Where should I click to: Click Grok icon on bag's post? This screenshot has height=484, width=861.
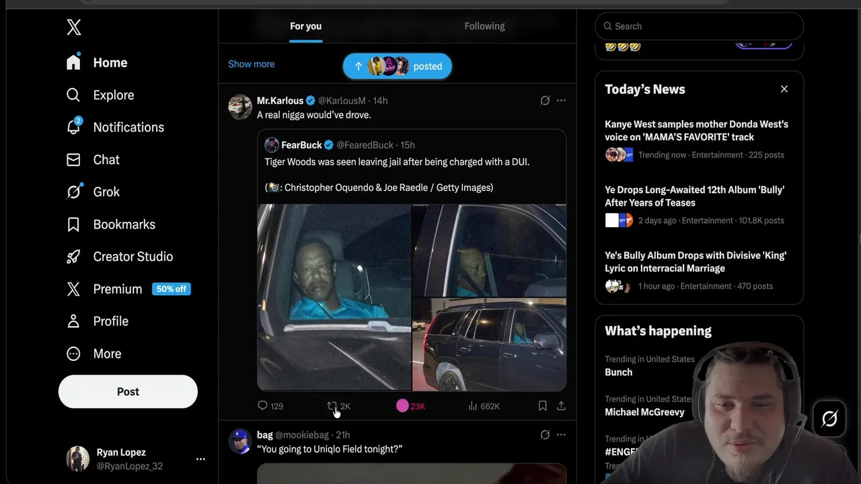[545, 435]
